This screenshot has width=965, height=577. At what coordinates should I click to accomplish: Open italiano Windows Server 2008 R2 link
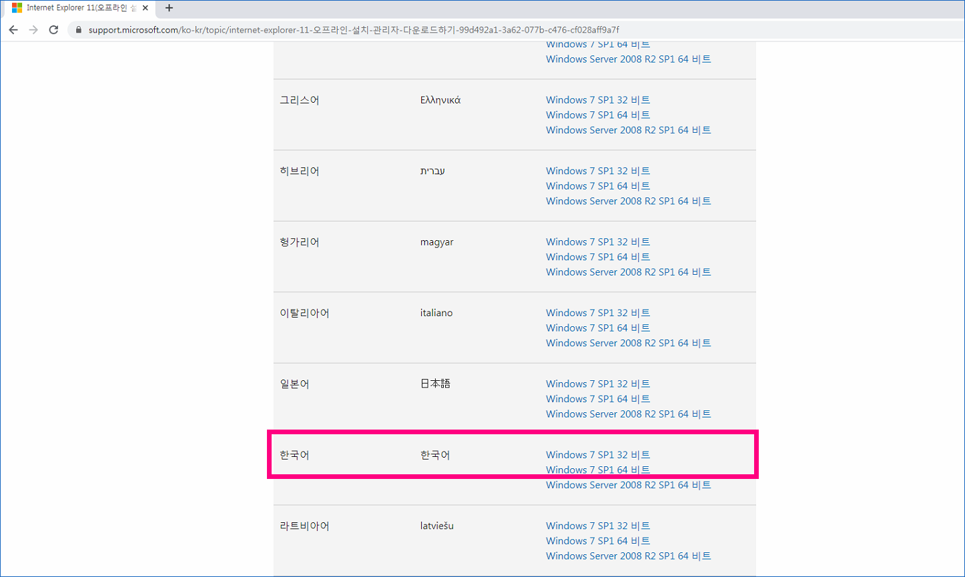(x=629, y=343)
